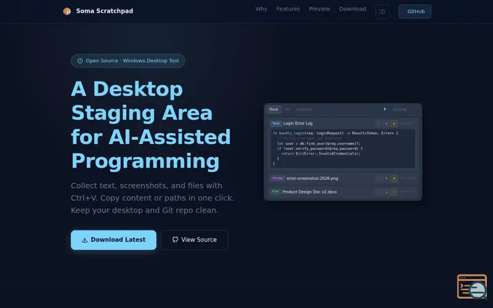
Task: Open the Favorites tab in preview
Action: [x=304, y=110]
